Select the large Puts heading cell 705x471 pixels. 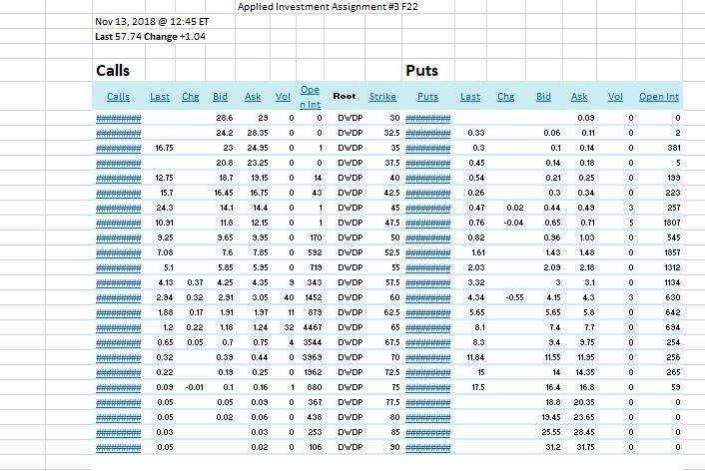click(x=421, y=71)
